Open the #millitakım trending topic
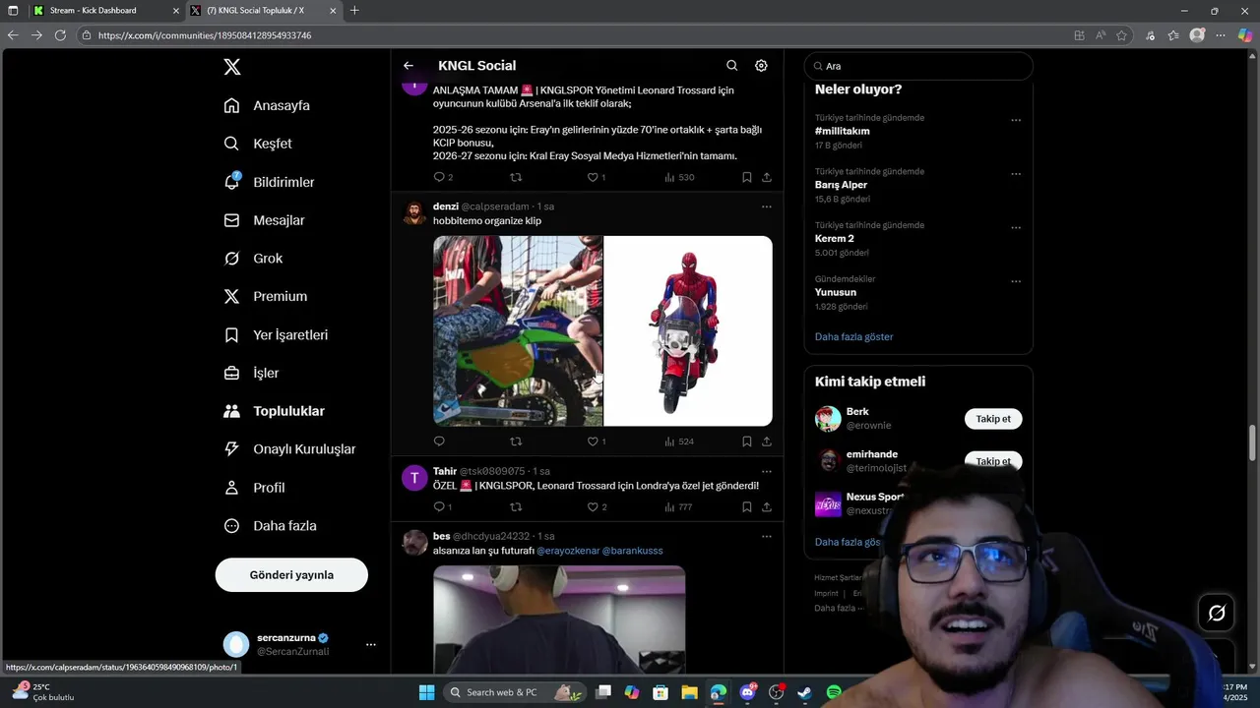This screenshot has height=708, width=1260. tap(842, 131)
